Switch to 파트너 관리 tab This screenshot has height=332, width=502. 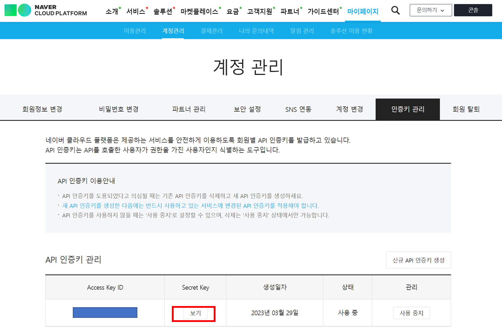coord(189,109)
